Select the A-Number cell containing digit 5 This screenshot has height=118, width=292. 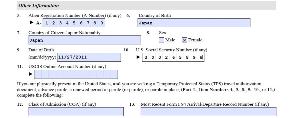click(74, 23)
